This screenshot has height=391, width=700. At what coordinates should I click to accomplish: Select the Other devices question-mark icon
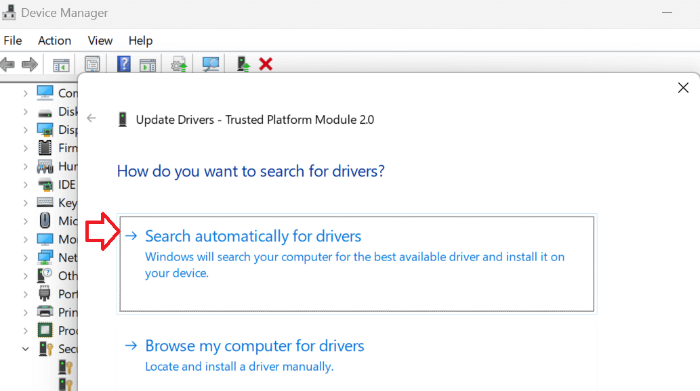pyautogui.click(x=45, y=275)
